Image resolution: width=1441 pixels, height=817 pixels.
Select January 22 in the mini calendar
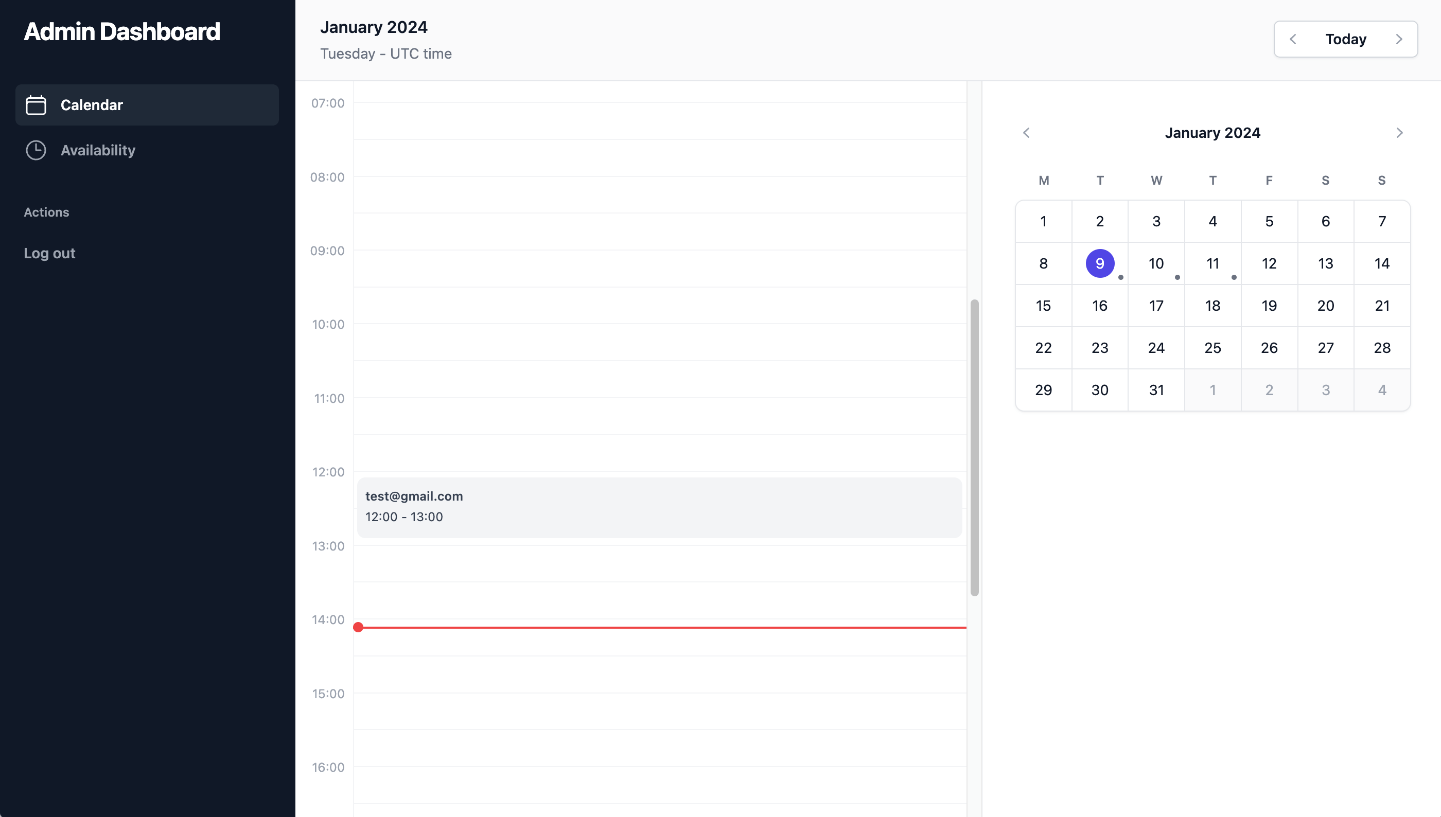(1043, 347)
